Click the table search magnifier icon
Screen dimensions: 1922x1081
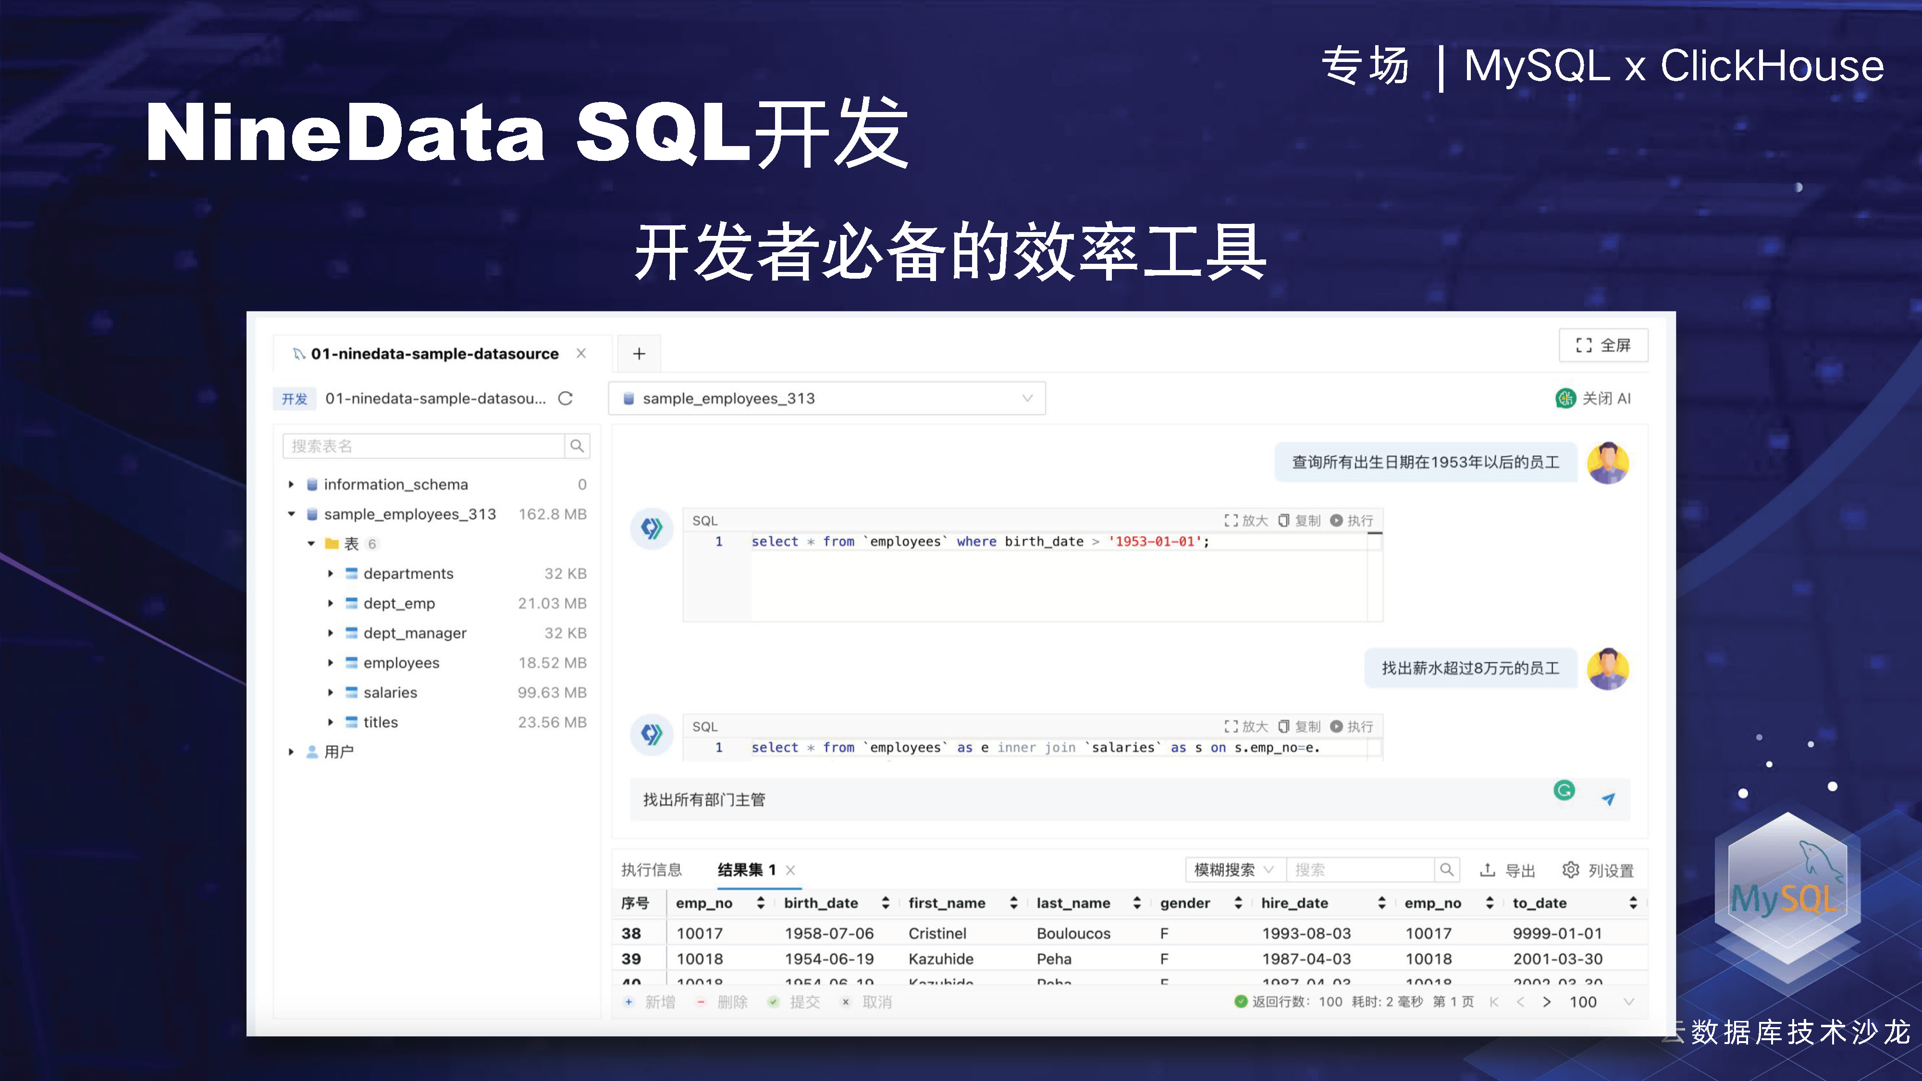pyautogui.click(x=577, y=446)
